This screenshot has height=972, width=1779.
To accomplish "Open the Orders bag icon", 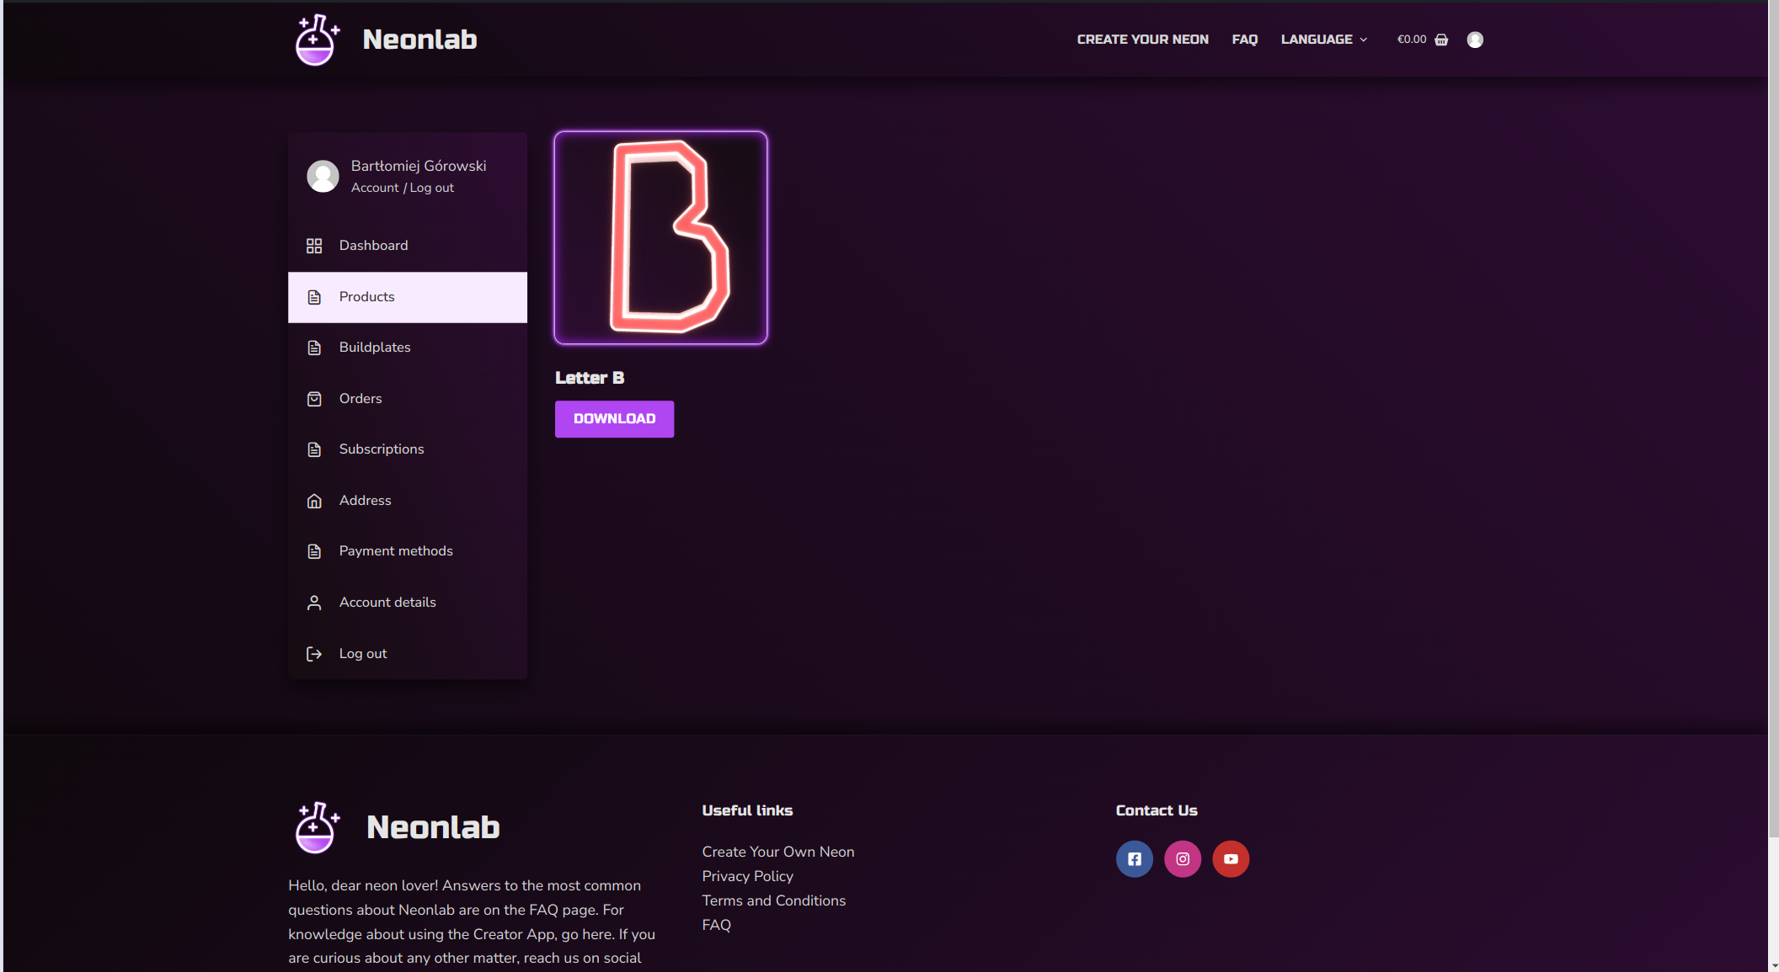I will (x=315, y=398).
